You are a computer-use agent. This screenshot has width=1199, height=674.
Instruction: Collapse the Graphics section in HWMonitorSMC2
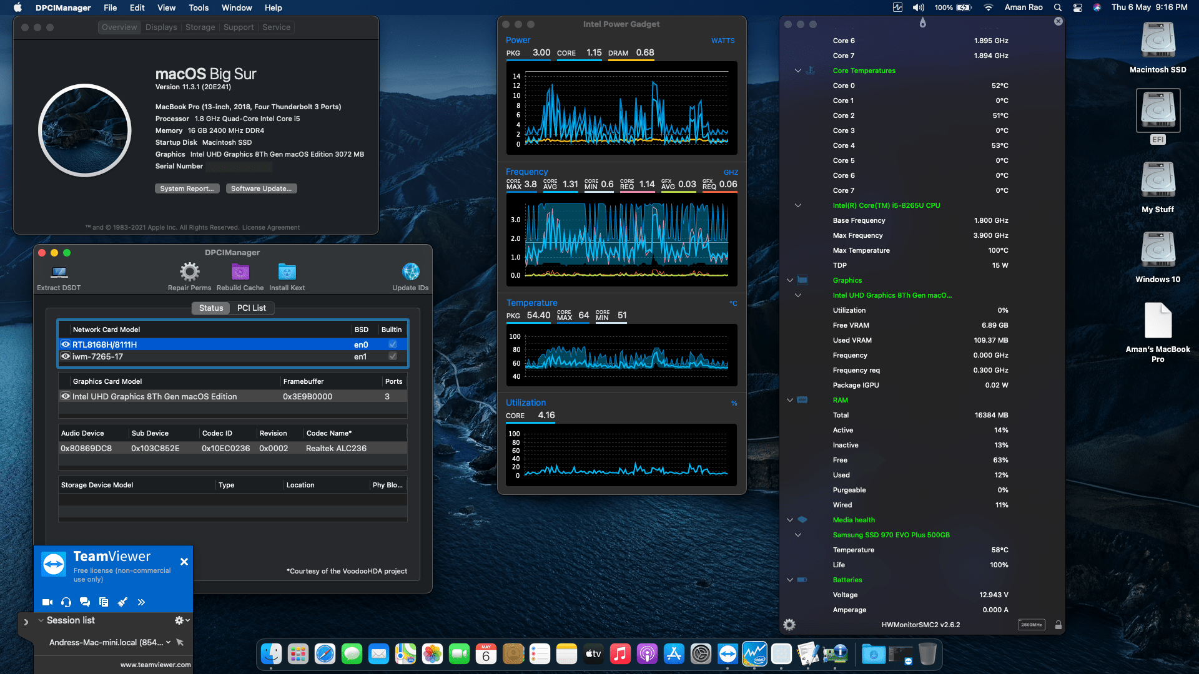(790, 280)
